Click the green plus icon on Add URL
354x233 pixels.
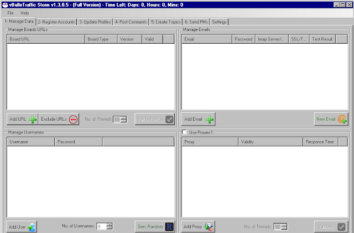click(x=33, y=120)
